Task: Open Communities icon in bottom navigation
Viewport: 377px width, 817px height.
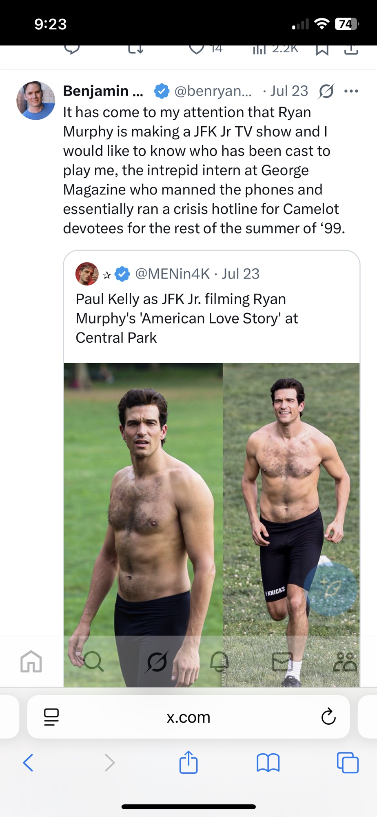Action: click(x=345, y=662)
